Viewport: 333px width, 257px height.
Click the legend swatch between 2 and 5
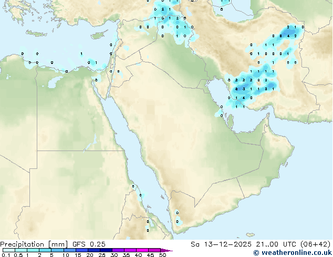click(45, 250)
